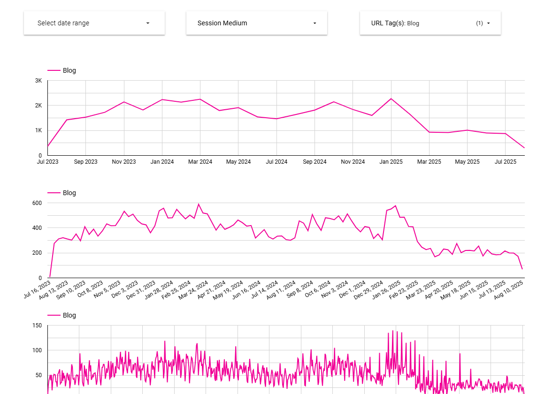This screenshot has width=560, height=394.
Task: Expand the Session Medium filter label
Action: click(222, 23)
